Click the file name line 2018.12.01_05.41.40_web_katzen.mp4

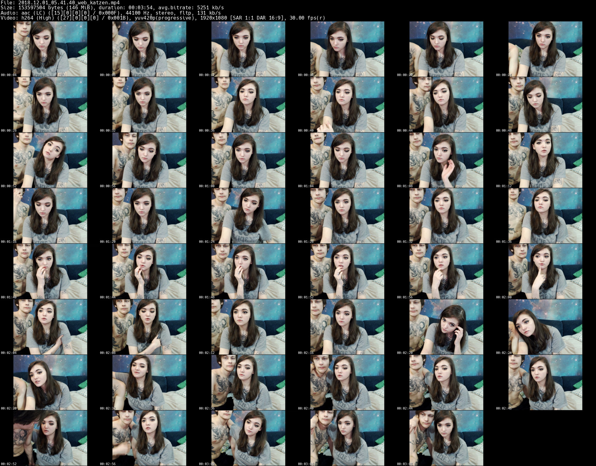(x=60, y=2)
